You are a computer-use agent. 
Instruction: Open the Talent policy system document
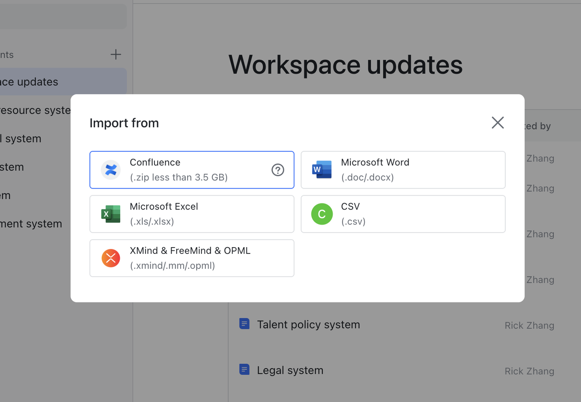pyautogui.click(x=308, y=325)
